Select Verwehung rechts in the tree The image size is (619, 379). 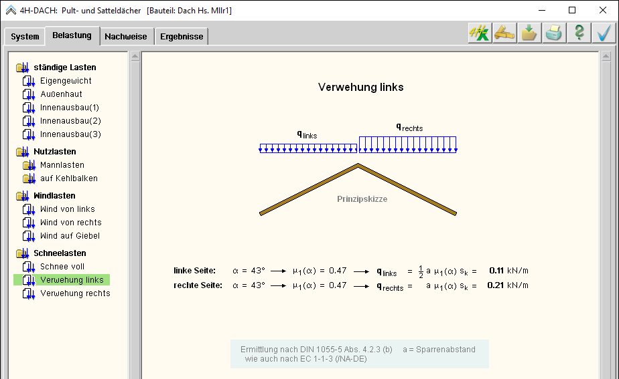point(75,293)
